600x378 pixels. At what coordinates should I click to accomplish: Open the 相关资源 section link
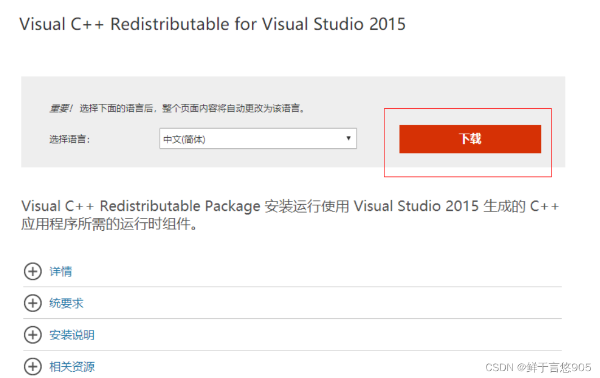(72, 367)
